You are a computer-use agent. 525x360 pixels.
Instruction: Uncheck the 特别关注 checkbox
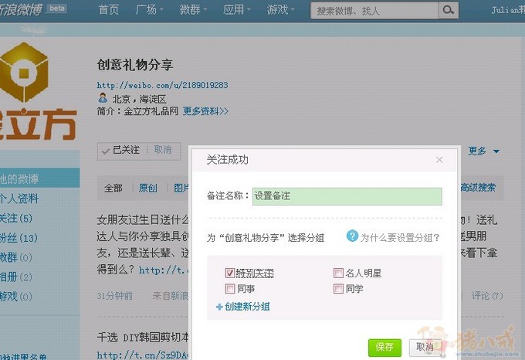click(x=230, y=273)
